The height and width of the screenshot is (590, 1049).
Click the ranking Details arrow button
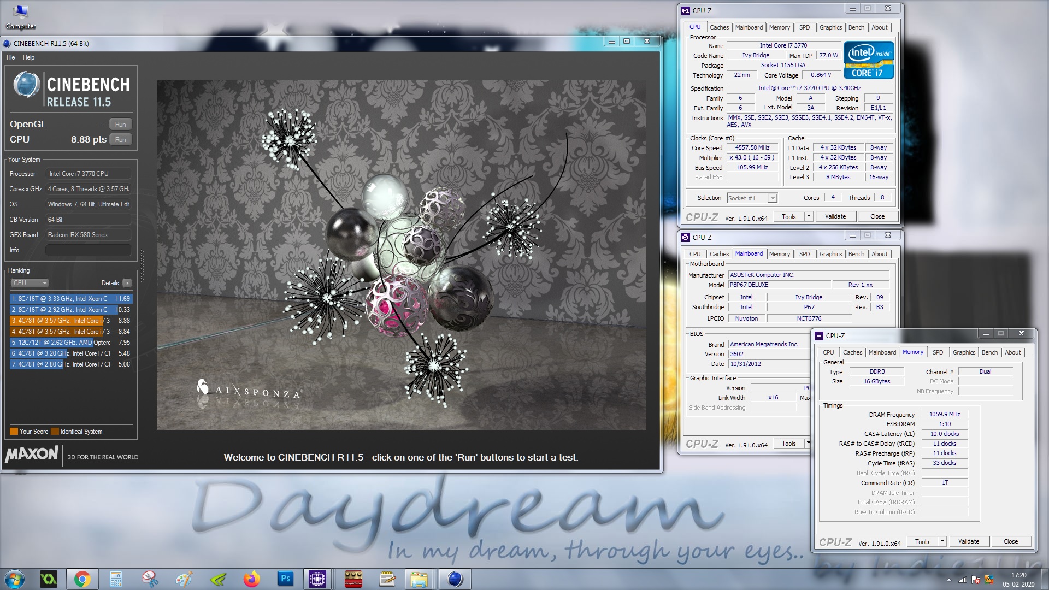pos(127,283)
